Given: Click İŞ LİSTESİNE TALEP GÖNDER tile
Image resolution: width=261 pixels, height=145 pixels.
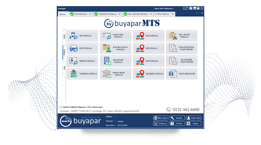Looking at the screenshot, I should tap(181, 61).
